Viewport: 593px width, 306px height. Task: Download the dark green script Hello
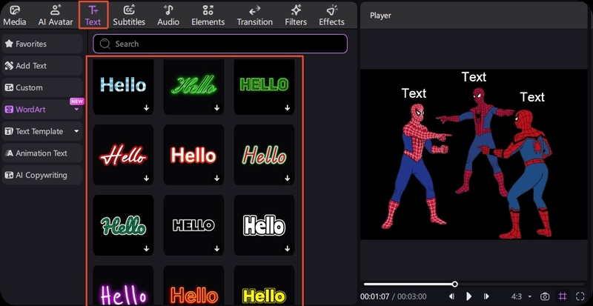tap(146, 248)
